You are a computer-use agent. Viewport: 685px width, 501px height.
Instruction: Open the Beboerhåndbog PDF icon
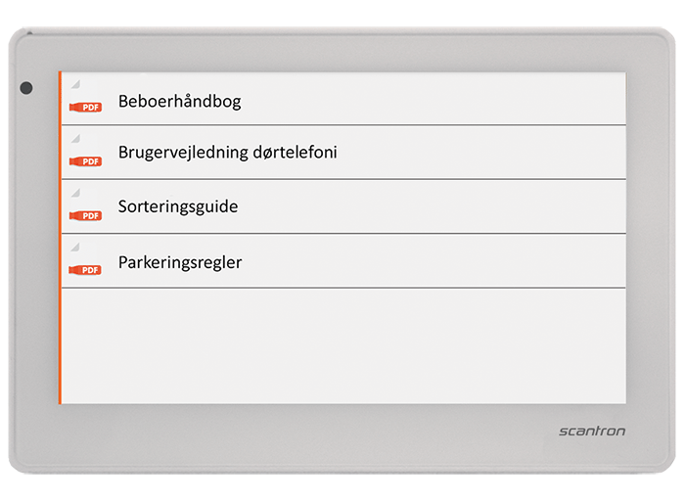click(86, 107)
